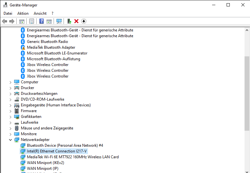This screenshot has height=173, width=250.
Task: Click the scrollbar down arrow
Action: pos(247,171)
